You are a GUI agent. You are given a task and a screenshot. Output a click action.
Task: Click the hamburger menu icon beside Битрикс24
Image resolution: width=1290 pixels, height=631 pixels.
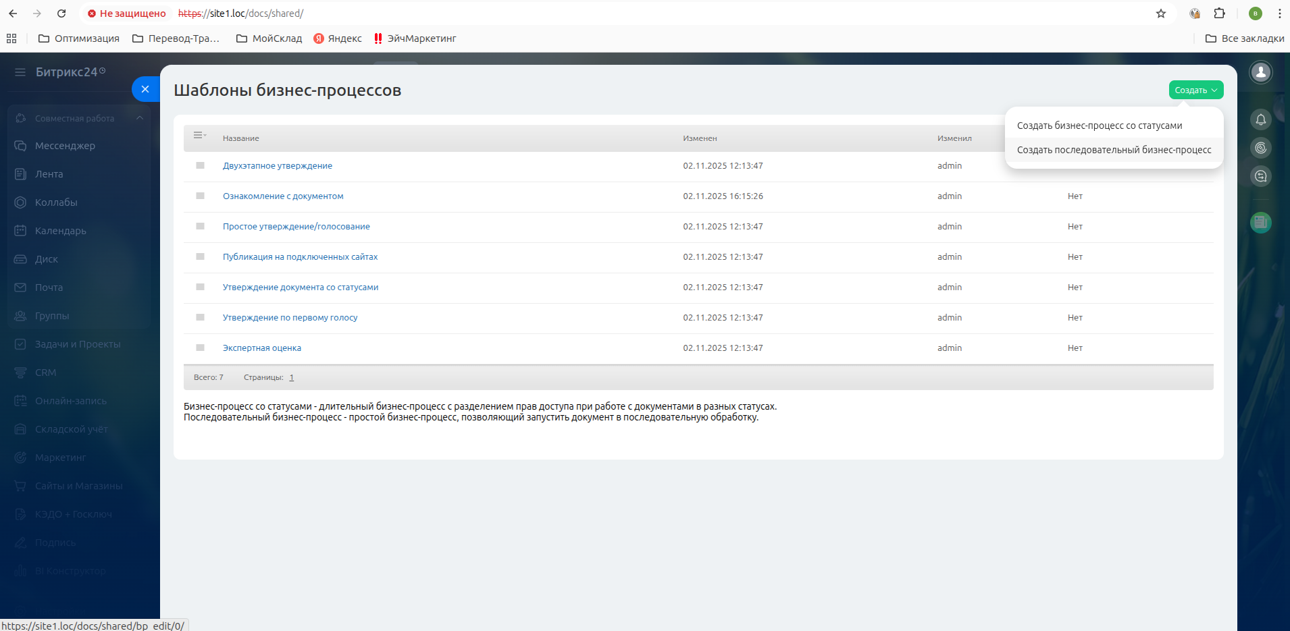tap(20, 72)
